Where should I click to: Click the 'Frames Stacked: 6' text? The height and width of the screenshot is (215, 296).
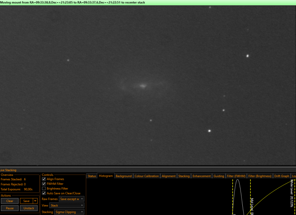click(x=13, y=179)
